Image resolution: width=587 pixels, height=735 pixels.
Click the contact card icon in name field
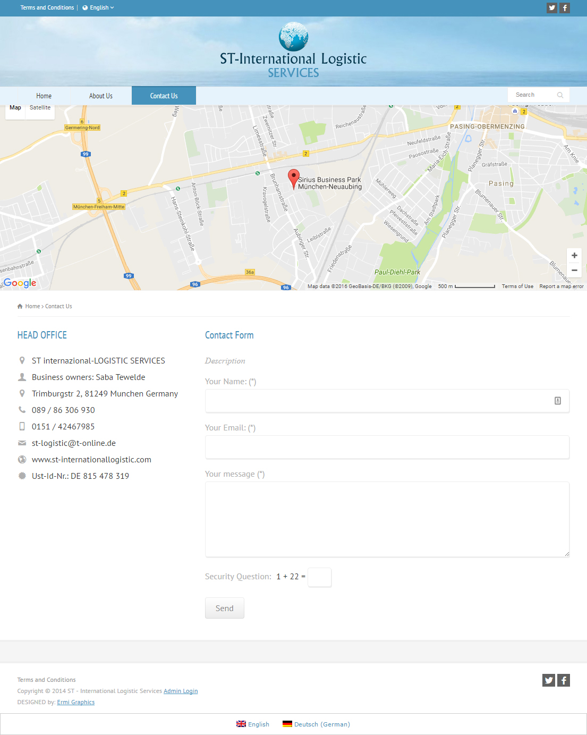[558, 401]
